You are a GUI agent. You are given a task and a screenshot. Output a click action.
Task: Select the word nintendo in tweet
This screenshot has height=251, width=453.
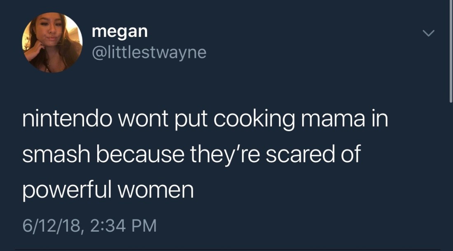tap(67, 118)
